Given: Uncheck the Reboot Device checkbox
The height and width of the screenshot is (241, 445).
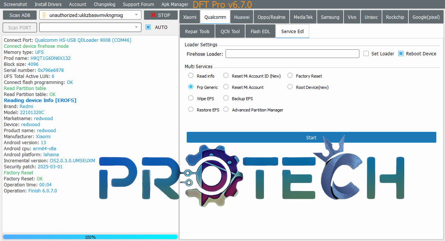Looking at the screenshot, I should 401,53.
